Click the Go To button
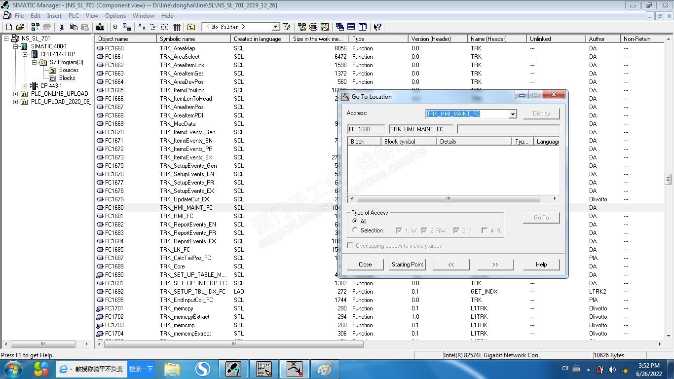Image resolution: width=674 pixels, height=379 pixels. click(541, 218)
